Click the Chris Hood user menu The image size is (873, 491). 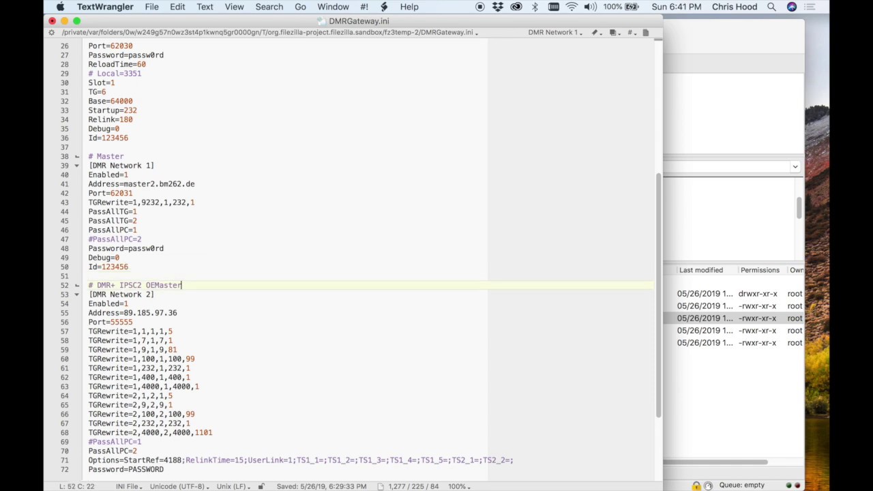point(734,7)
